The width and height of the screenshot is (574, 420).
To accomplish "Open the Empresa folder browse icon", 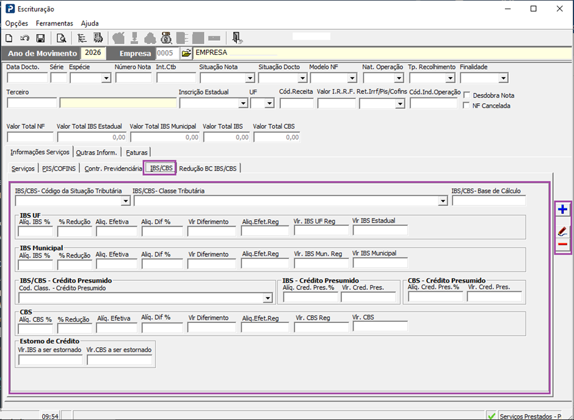I will (186, 53).
